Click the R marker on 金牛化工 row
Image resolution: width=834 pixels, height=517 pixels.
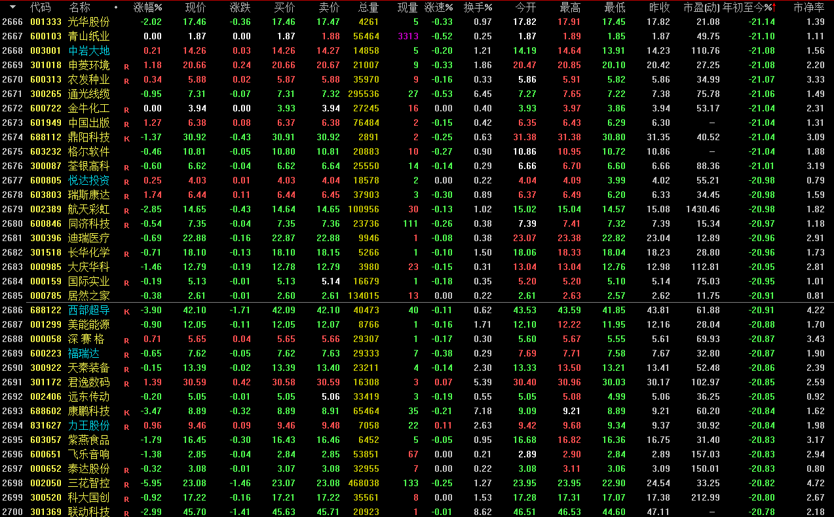(x=126, y=109)
